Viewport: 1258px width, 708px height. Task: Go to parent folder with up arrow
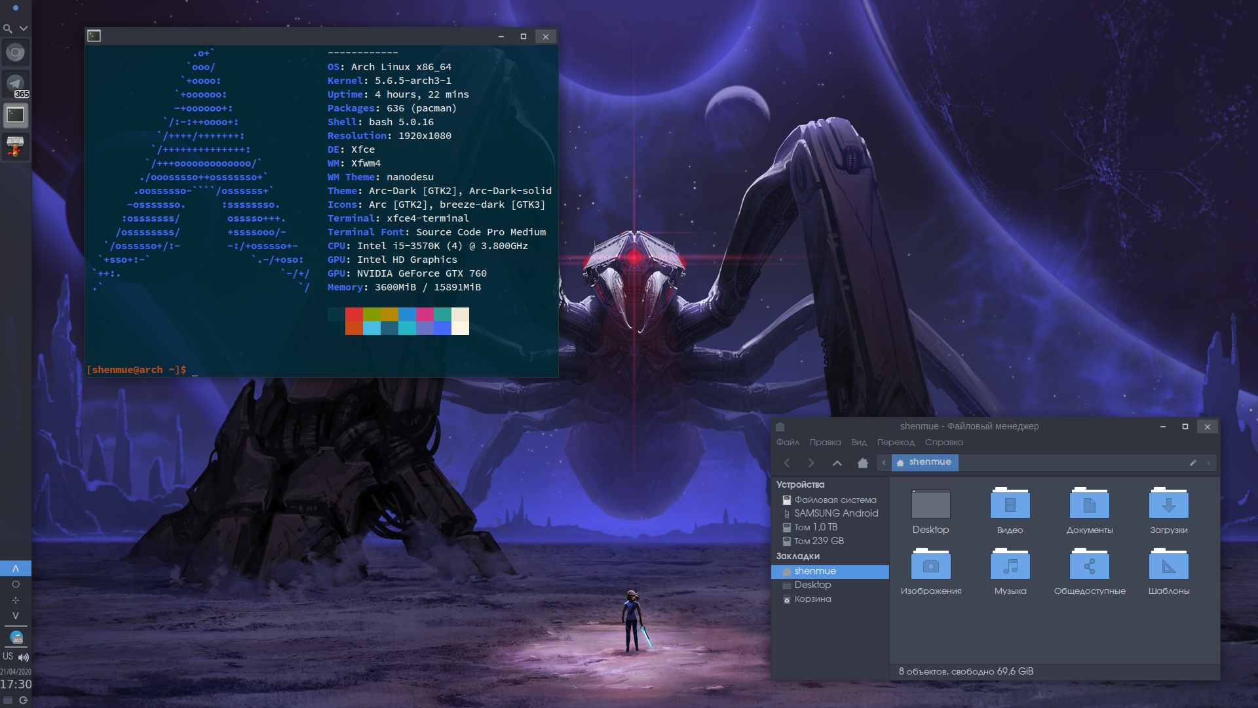point(837,463)
